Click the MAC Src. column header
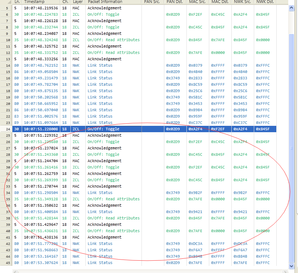The width and height of the screenshot is (298, 273). [198, 2]
